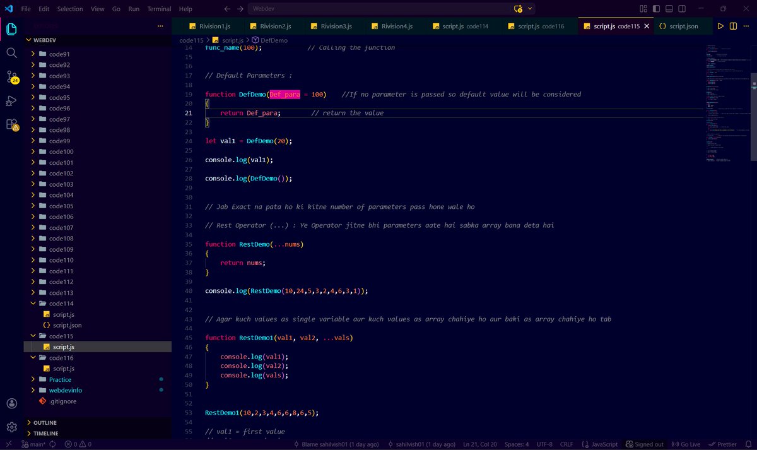Click the Prettier status item

[x=722, y=444]
